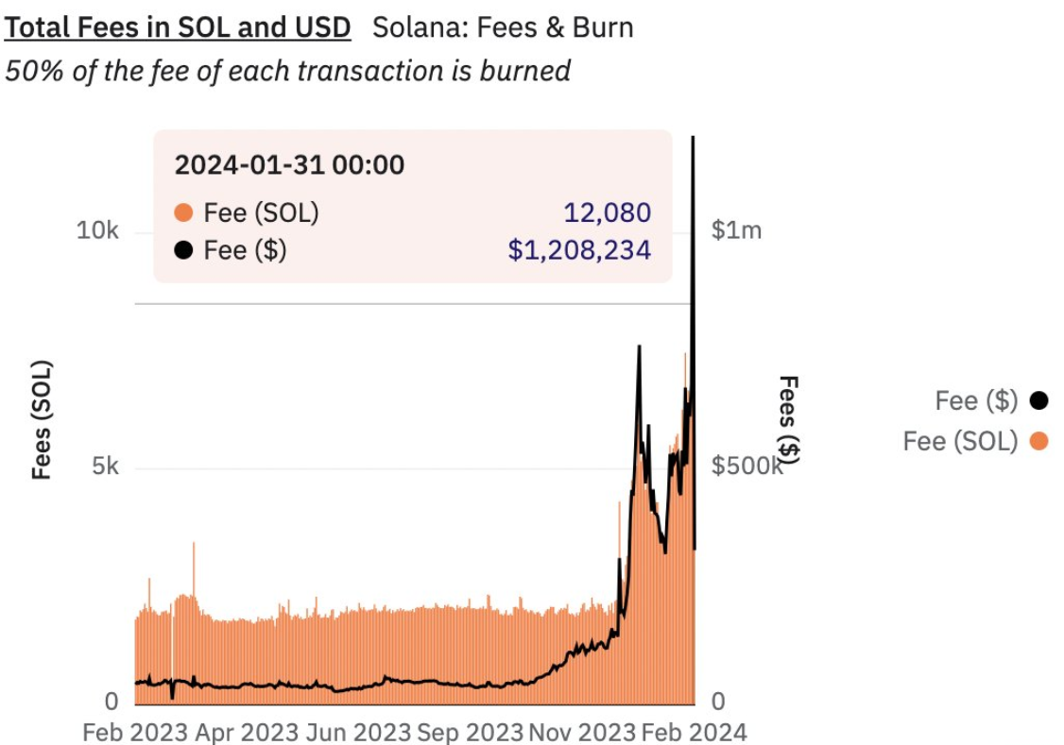Click the black dot inside the tooltip

tap(184, 250)
